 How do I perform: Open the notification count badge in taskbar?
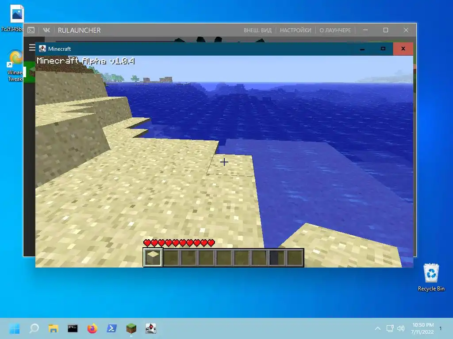(441, 328)
